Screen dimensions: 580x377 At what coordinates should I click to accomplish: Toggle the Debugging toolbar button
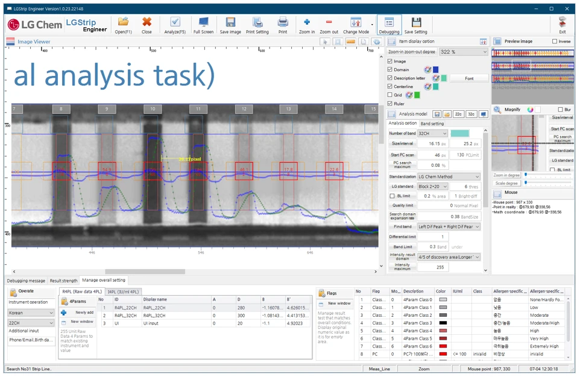(x=389, y=25)
